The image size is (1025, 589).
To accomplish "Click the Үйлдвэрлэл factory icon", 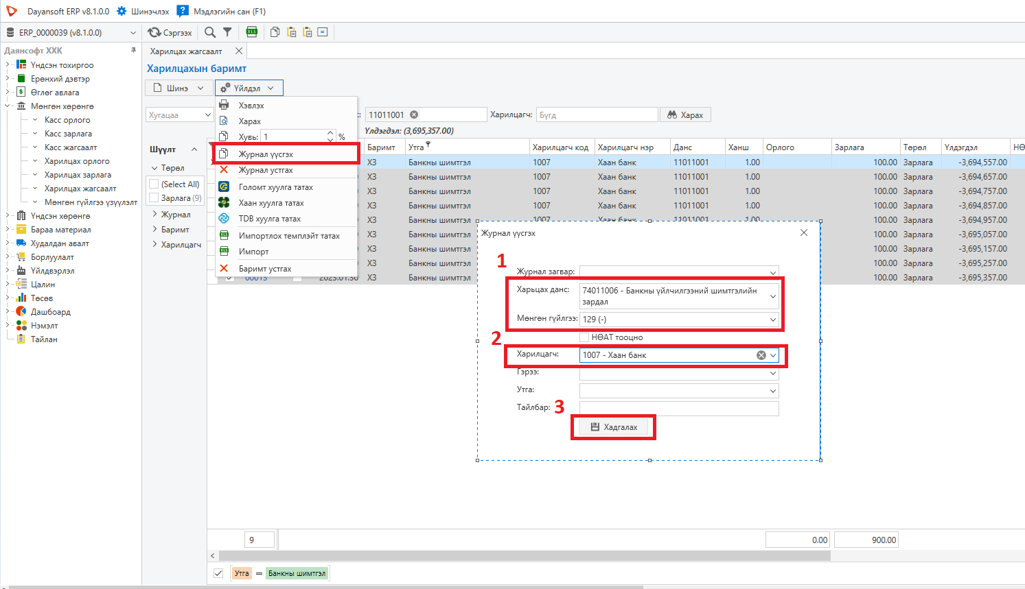I will (x=21, y=270).
